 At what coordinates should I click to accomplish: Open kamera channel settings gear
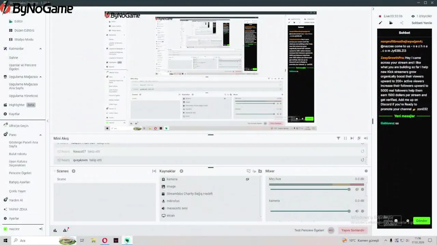coord(362,211)
